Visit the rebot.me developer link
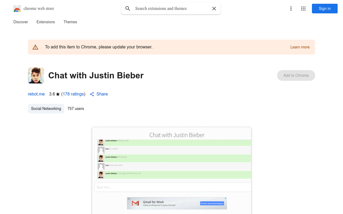The width and height of the screenshot is (343, 214). point(36,94)
